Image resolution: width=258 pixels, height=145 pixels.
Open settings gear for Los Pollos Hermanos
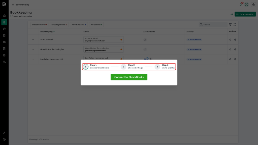(235, 59)
